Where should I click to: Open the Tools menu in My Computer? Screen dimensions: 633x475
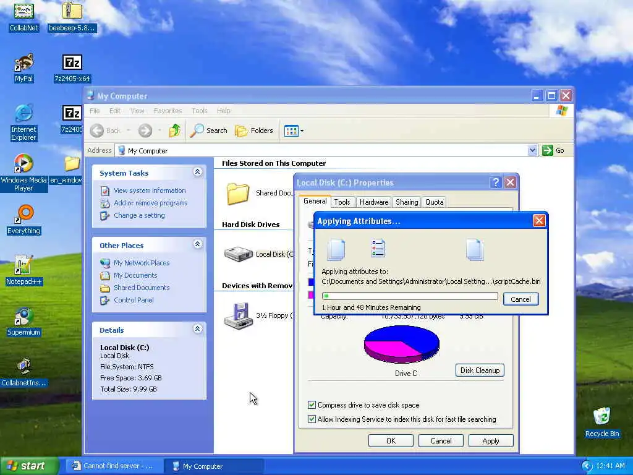(x=200, y=111)
